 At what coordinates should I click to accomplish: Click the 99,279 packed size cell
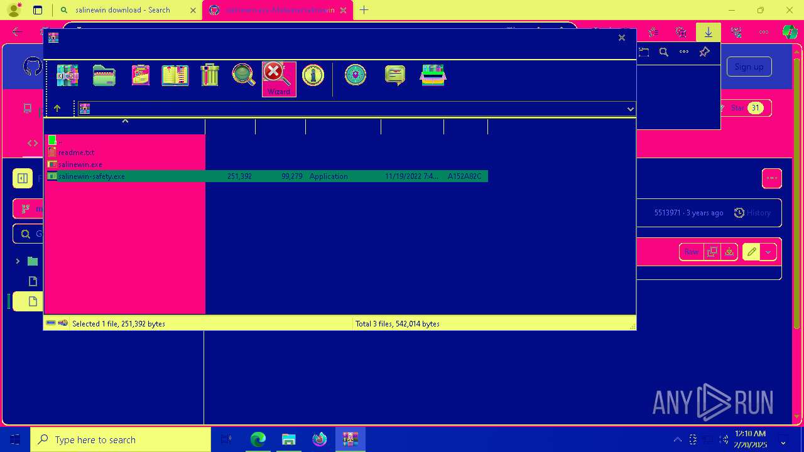[x=292, y=176]
